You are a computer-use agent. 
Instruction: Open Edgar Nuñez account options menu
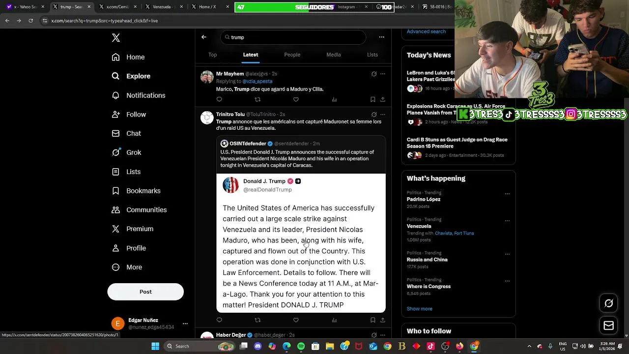185,324
